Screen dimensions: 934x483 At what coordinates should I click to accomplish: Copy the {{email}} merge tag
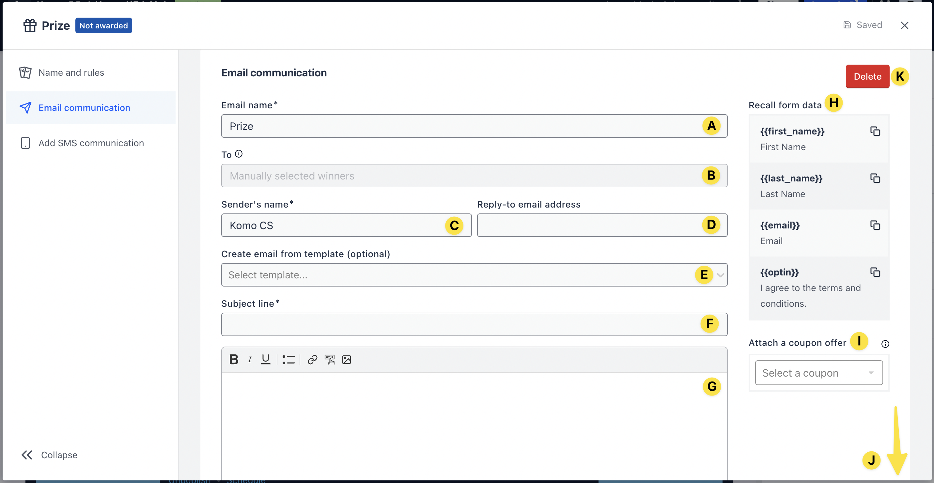click(x=875, y=225)
